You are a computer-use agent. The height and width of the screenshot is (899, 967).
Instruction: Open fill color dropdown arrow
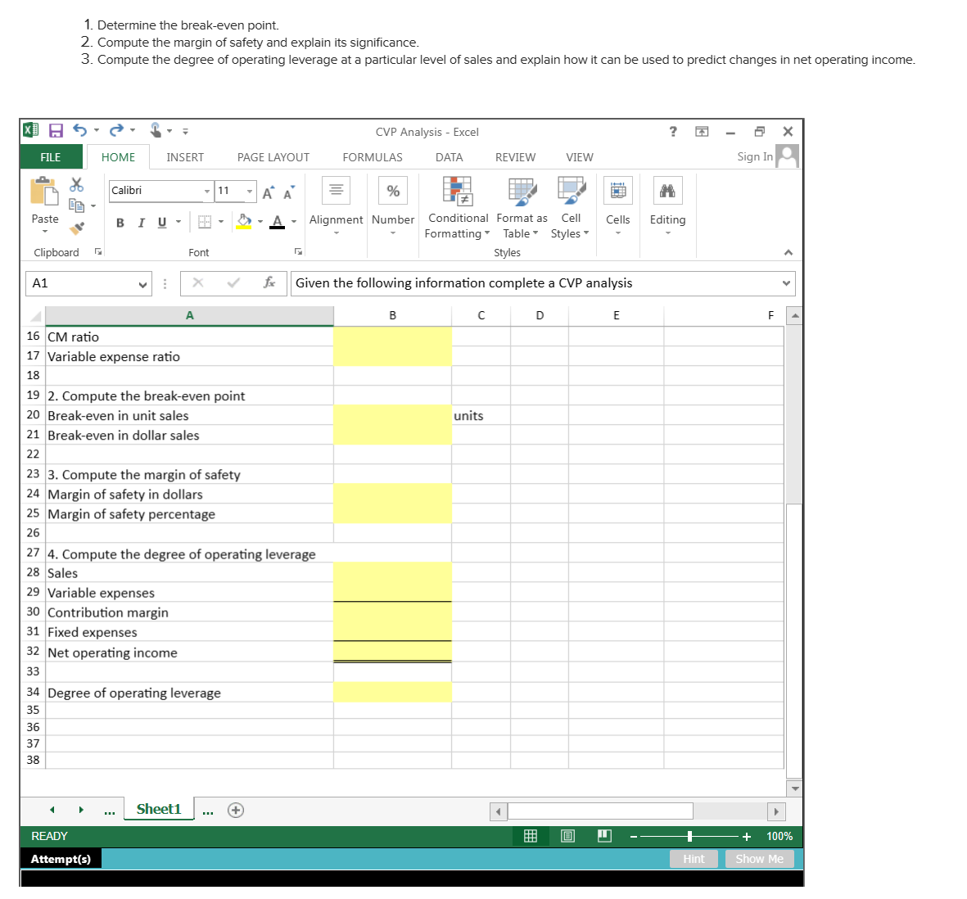260,221
